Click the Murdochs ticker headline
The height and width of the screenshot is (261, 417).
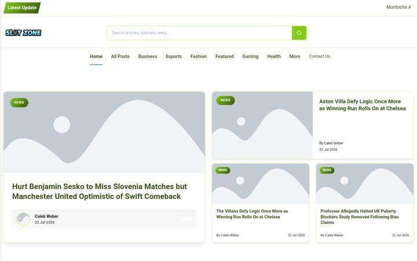point(398,7)
